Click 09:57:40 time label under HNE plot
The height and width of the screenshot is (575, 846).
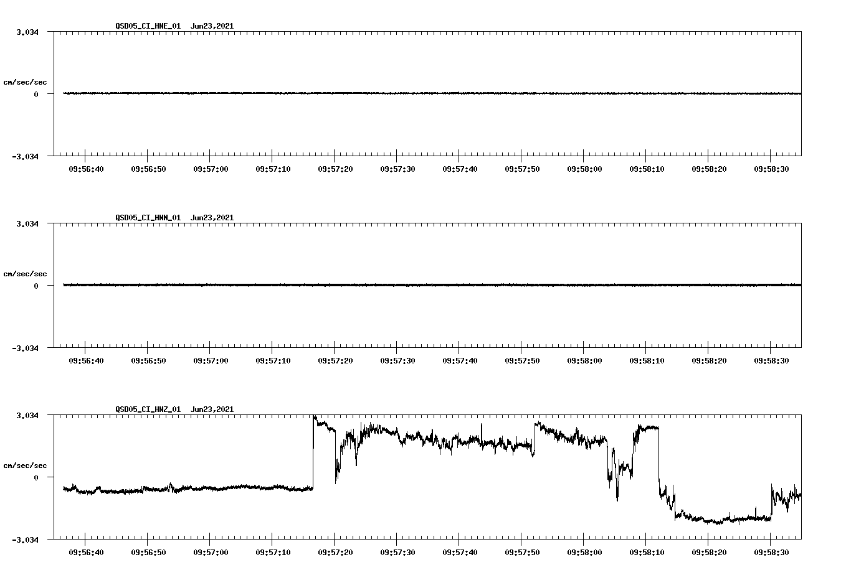[460, 169]
